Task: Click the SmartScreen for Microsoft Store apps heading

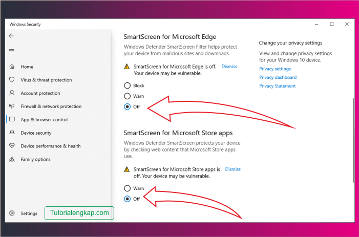Action: coord(178,133)
